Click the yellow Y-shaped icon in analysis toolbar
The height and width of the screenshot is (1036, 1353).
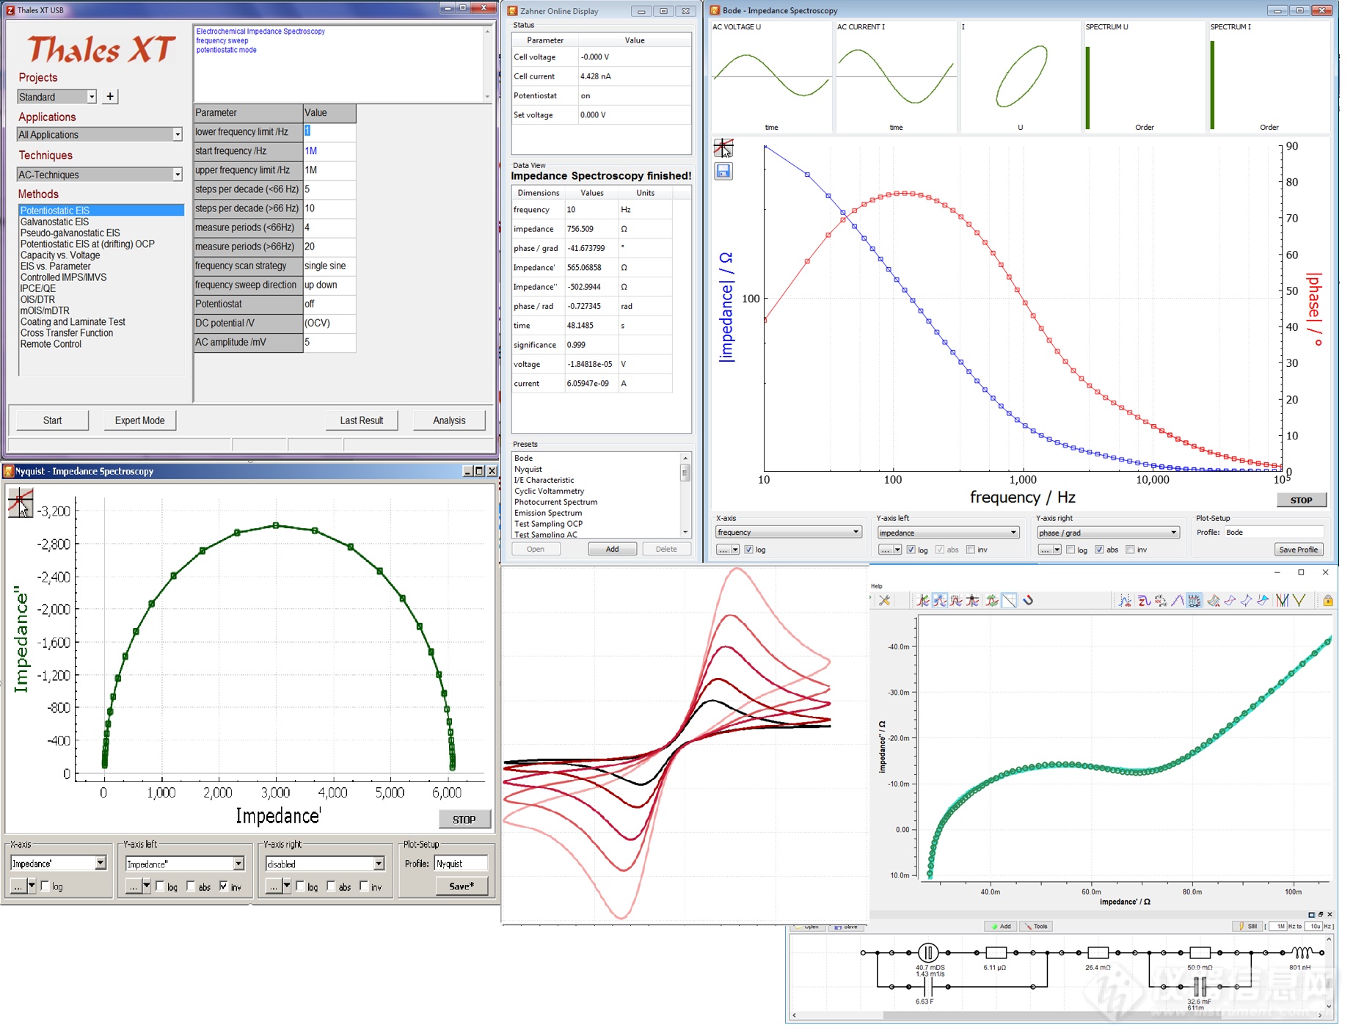[x=1299, y=600]
